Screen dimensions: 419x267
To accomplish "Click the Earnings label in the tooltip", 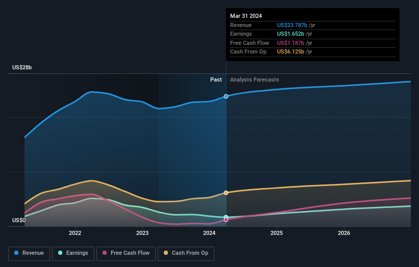I will 241,34.
